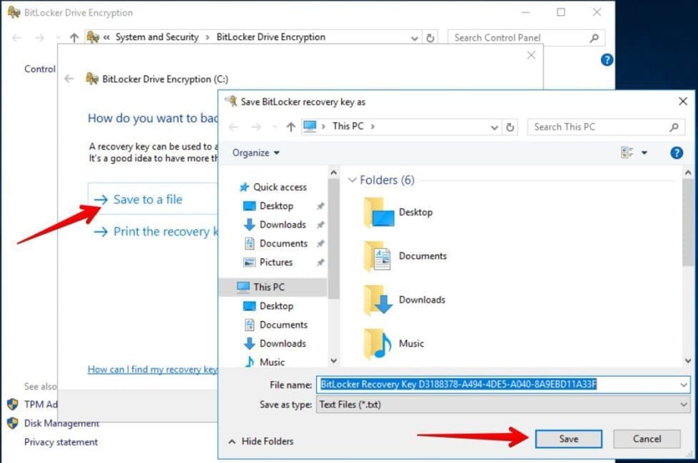The width and height of the screenshot is (698, 463).
Task: Click the up arrow in save dialog navigation
Action: [x=290, y=127]
